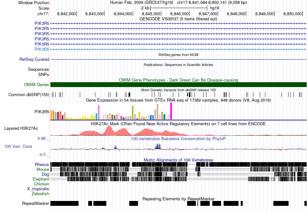Click the 2 kb scale bar label

[x=145, y=8]
